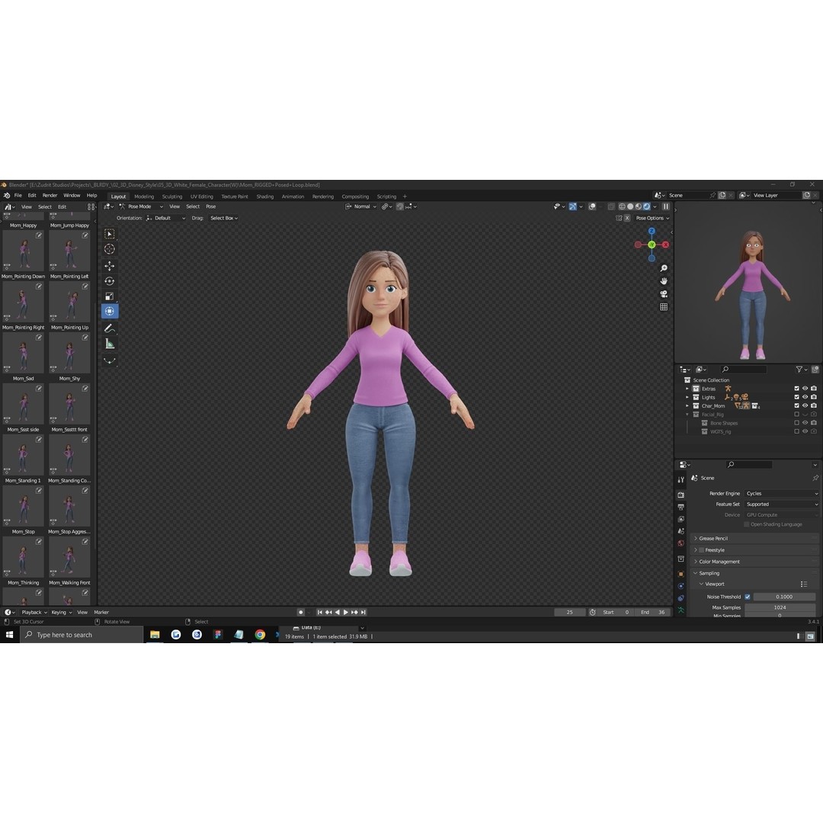This screenshot has height=823, width=823.
Task: Switch to material preview shading
Action: tap(639, 207)
